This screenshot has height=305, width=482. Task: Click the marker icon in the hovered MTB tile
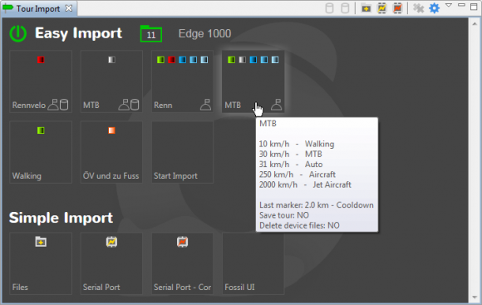[x=277, y=105]
